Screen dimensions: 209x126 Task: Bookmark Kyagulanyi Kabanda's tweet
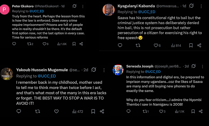pos(191,45)
